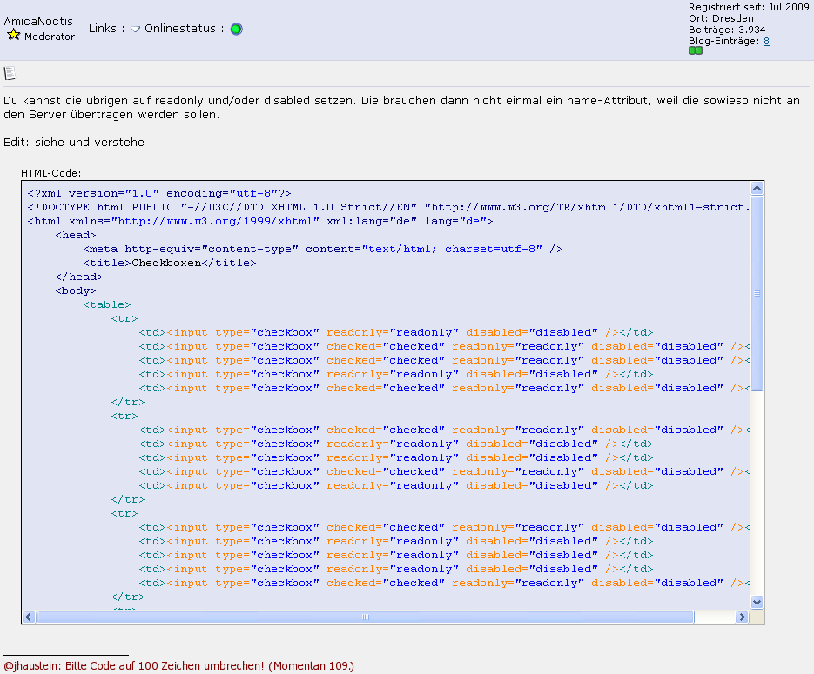Click the meta http-equiv code line
The height and width of the screenshot is (674, 814).
click(322, 249)
